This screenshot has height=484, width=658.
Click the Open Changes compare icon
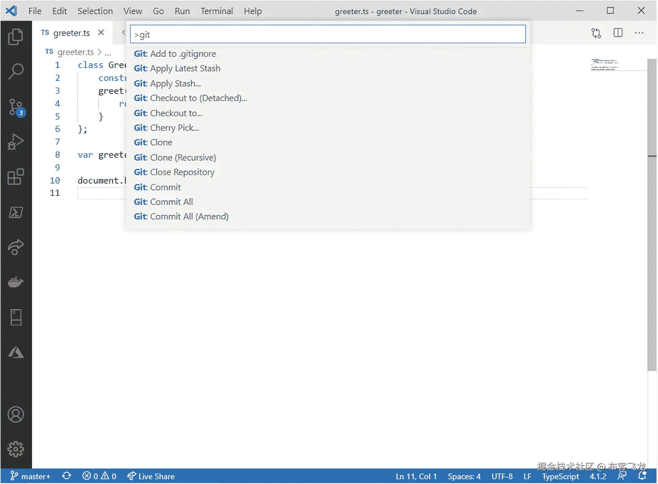point(597,33)
